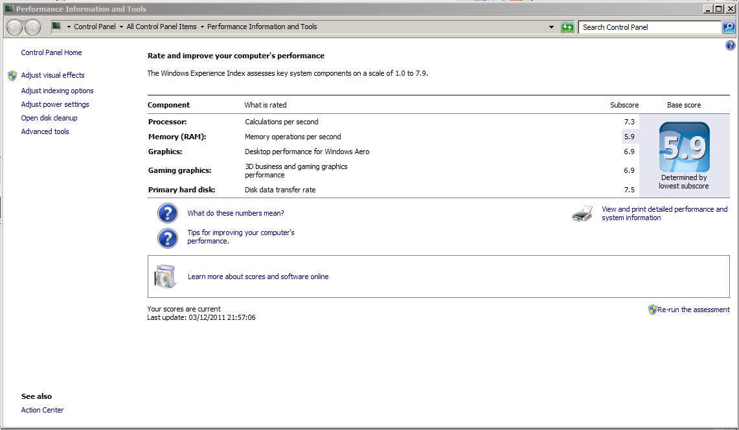The width and height of the screenshot is (739, 430).
Task: Open the blue Help question mark icon
Action: (x=730, y=45)
